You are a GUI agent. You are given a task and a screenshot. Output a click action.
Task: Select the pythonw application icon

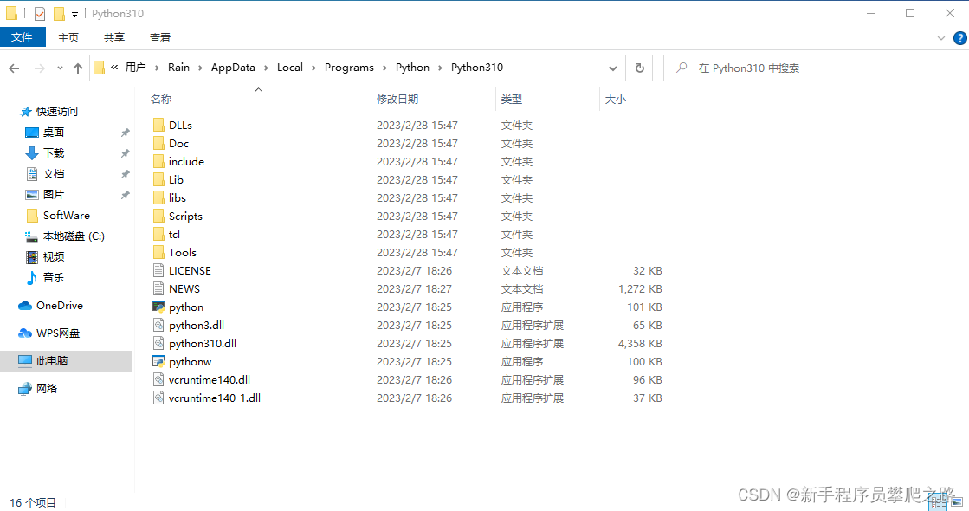[x=158, y=361]
